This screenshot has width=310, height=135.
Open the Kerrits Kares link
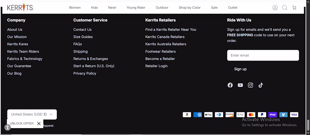(x=17, y=44)
